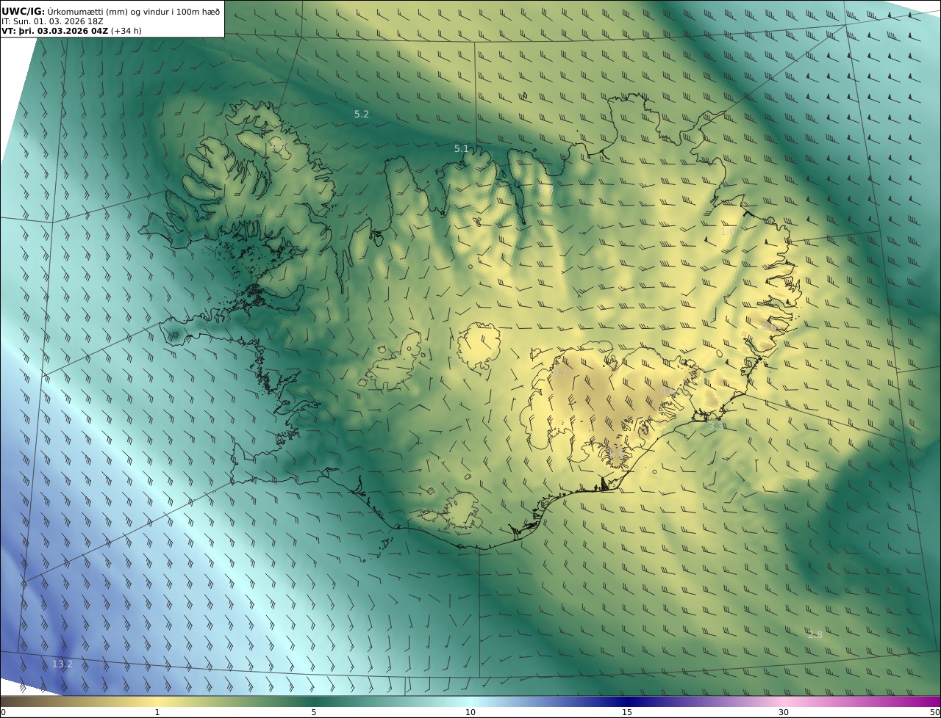Click the precipitation color scale bar

click(470, 701)
